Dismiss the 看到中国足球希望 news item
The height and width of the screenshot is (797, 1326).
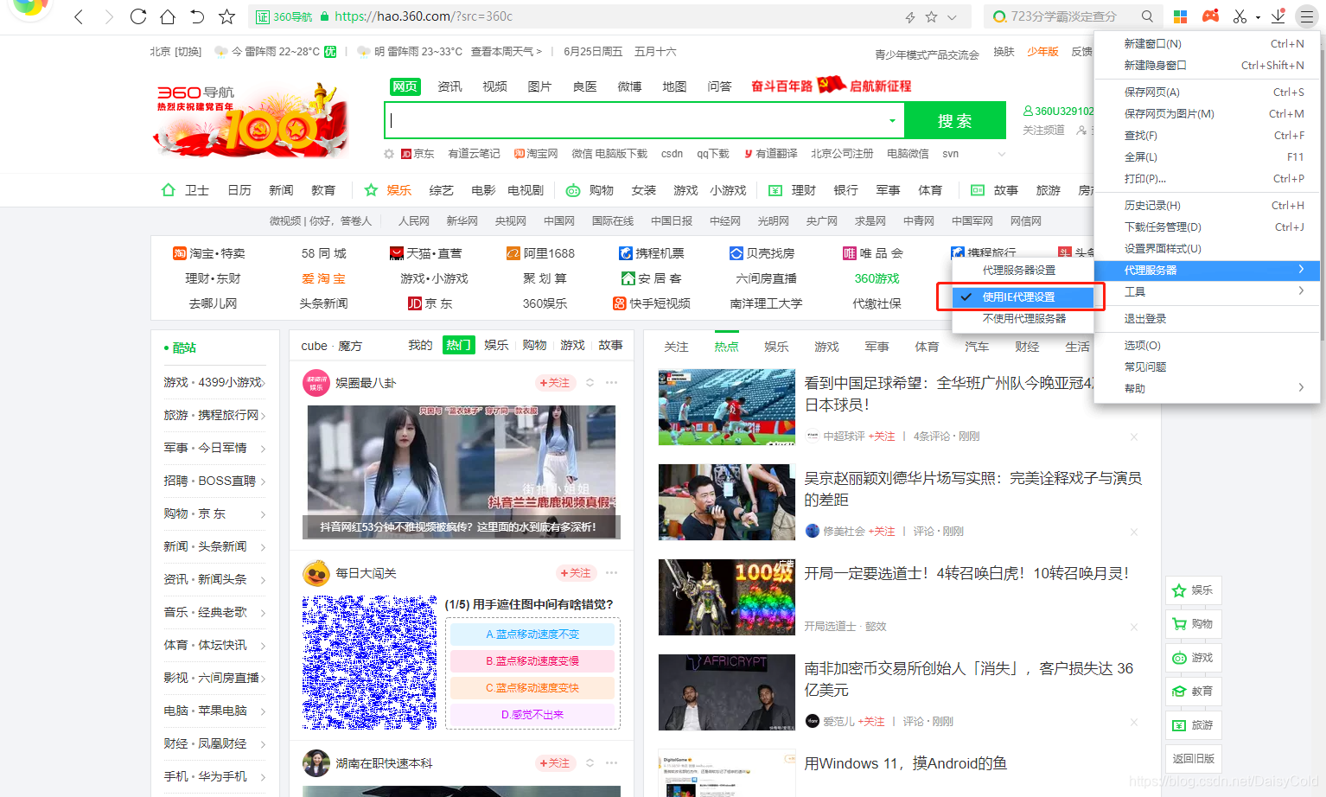pyautogui.click(x=1134, y=437)
